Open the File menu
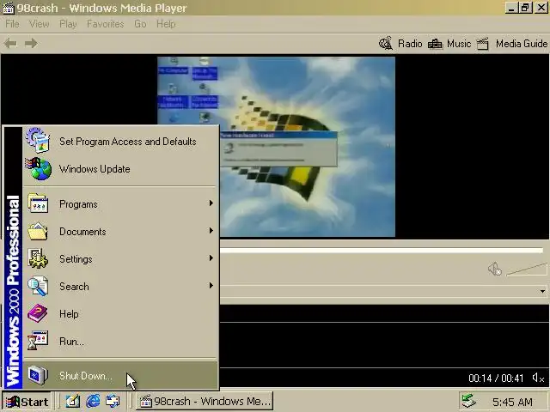Screen dimensions: 550x412 12,24
